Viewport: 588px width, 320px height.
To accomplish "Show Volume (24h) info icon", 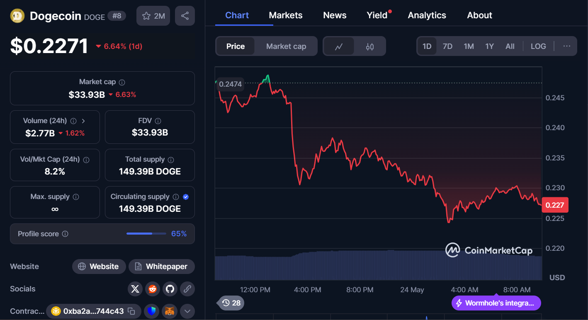I will pyautogui.click(x=73, y=121).
